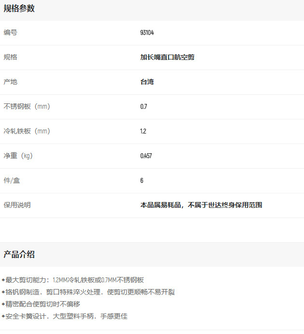Click the diamond bullet before 最大剪切能力
304x334 pixels.
(3, 280)
